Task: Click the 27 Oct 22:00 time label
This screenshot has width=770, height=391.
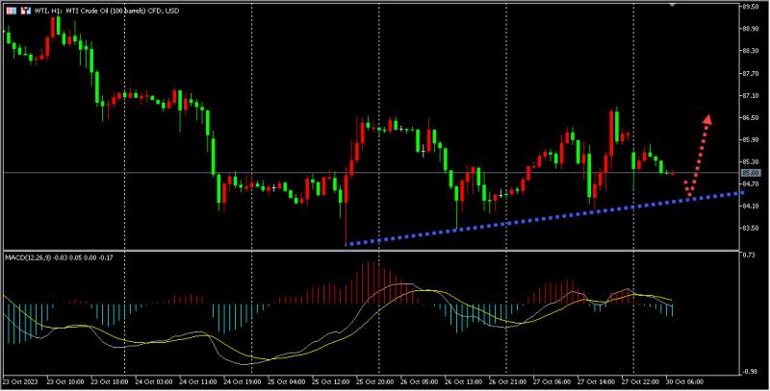Action: click(x=640, y=381)
